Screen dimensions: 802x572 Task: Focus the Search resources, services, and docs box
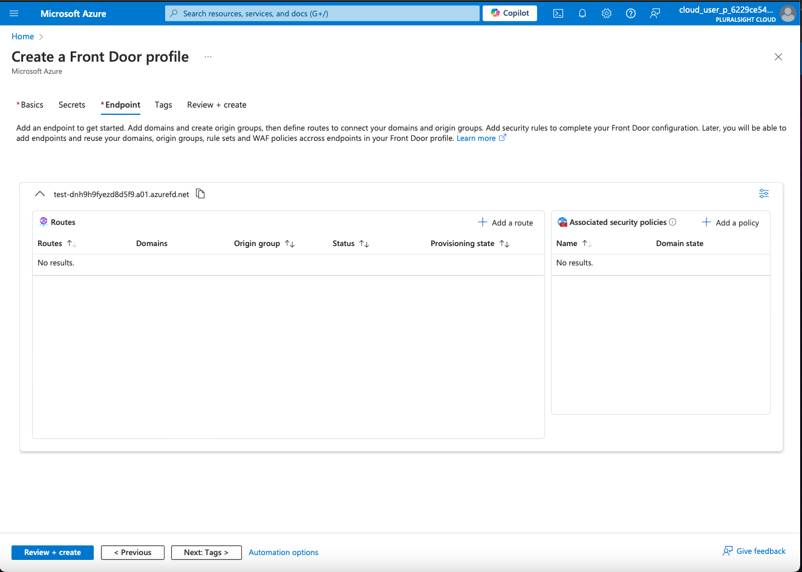pos(322,13)
